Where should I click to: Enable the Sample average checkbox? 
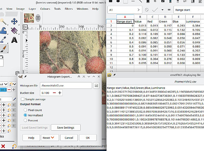point(23,99)
